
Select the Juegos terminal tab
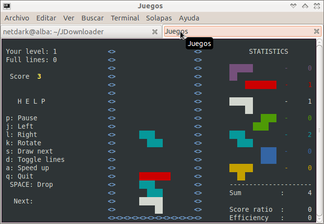tap(235, 31)
